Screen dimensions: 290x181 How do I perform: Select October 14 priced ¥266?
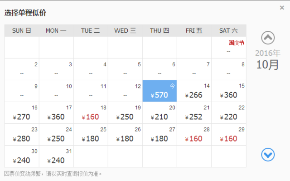tap(194, 91)
